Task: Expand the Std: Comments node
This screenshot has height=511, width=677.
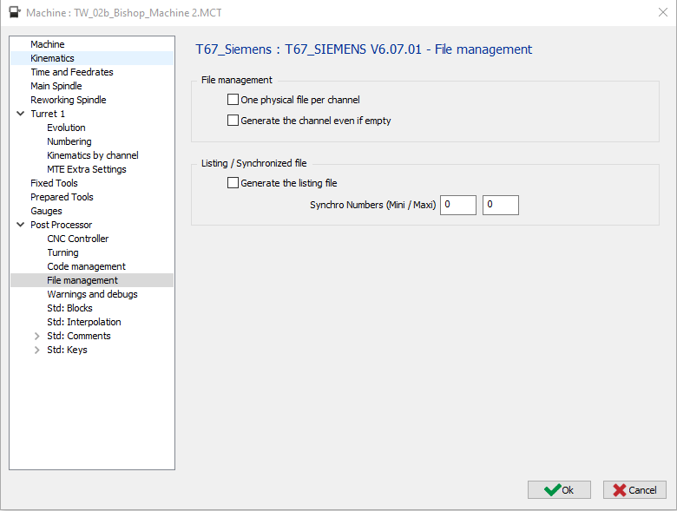Action: click(x=36, y=336)
